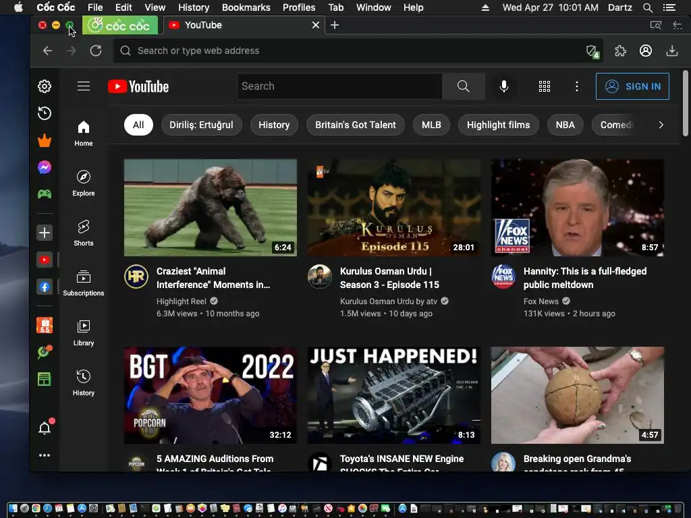This screenshot has height=518, width=691.
Task: Open the sidebar three-dot more options
Action: (45, 455)
